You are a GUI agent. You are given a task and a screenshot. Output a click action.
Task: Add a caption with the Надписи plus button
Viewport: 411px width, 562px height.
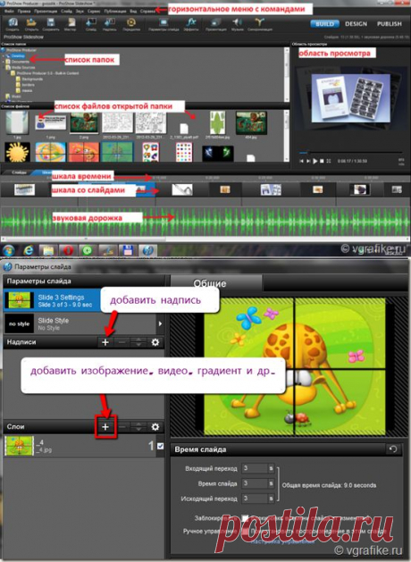tap(105, 342)
